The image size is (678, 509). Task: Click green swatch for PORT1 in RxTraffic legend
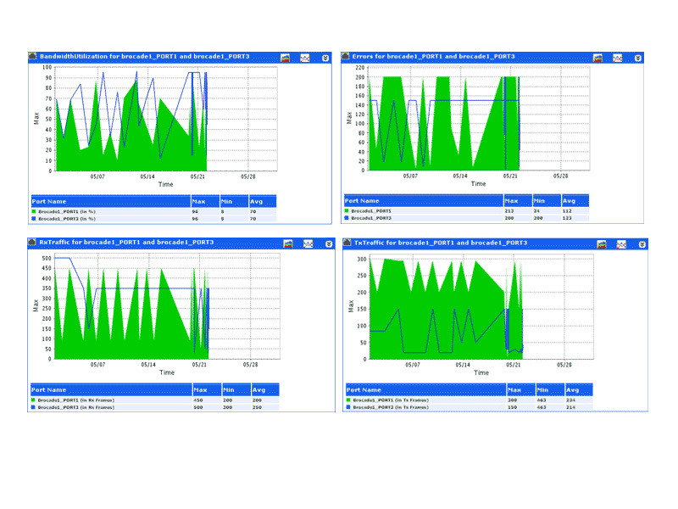(33, 400)
